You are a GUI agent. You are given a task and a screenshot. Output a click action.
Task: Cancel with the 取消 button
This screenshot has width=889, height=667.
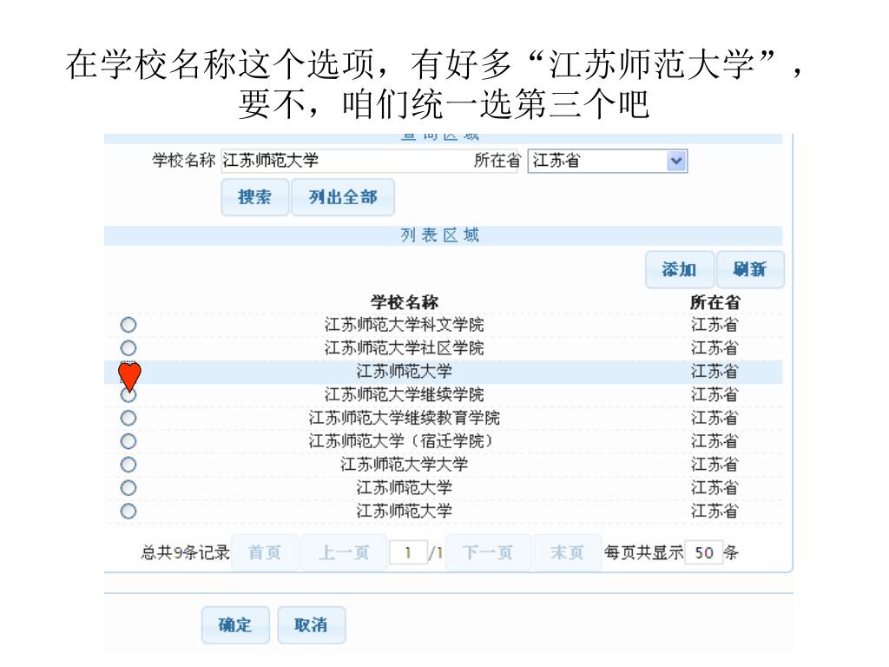point(312,625)
